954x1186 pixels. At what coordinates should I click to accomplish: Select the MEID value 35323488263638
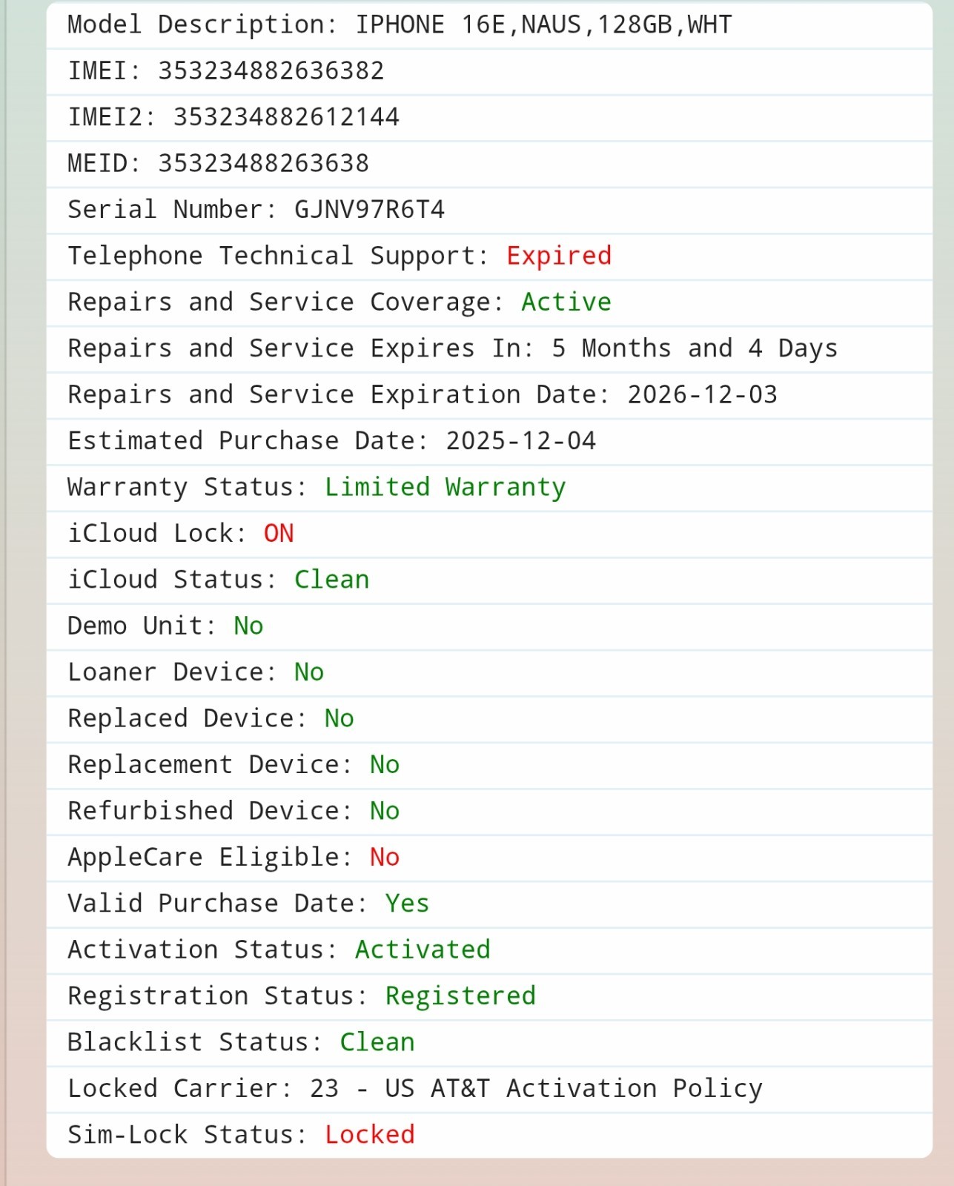[x=263, y=163]
